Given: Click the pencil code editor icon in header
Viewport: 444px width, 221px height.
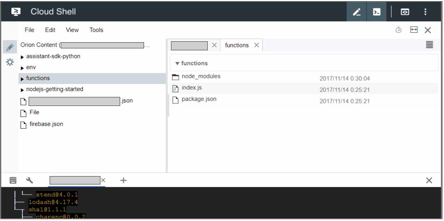Looking at the screenshot, I should click(357, 12).
